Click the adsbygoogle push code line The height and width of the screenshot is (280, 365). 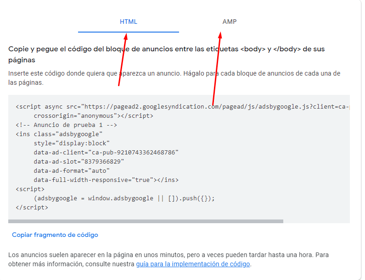(124, 198)
